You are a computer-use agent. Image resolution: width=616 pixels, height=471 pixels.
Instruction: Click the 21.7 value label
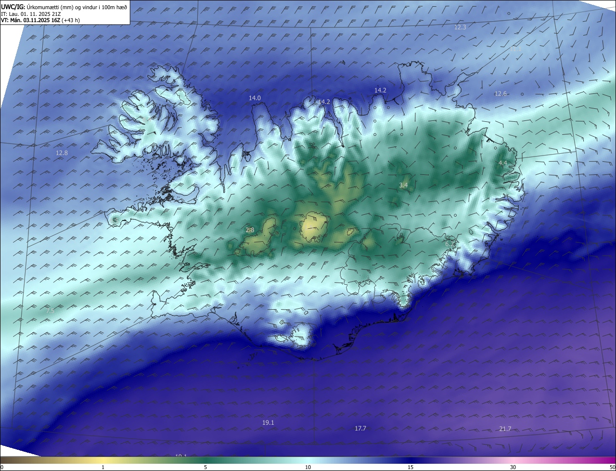tap(505, 429)
